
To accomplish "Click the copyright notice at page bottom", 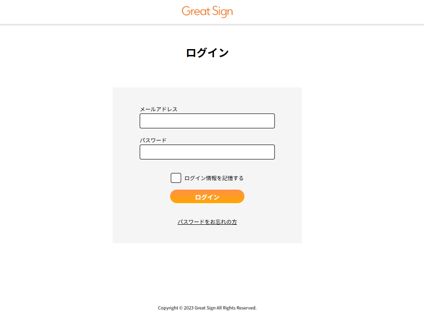I will point(207,308).
